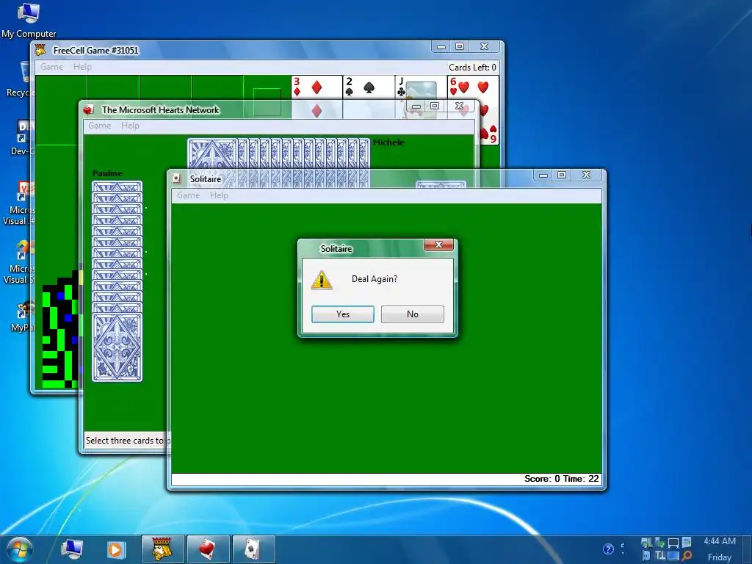
Task: Switch to Hearts via taskbar heart icon
Action: [208, 549]
